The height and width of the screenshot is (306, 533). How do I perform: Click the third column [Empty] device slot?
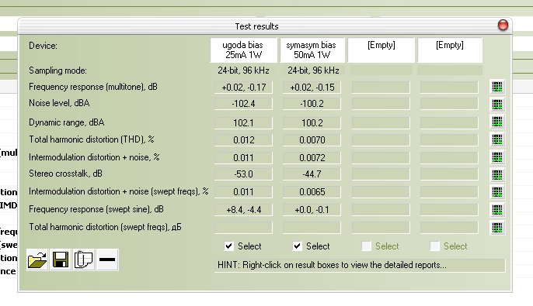pyautogui.click(x=381, y=50)
